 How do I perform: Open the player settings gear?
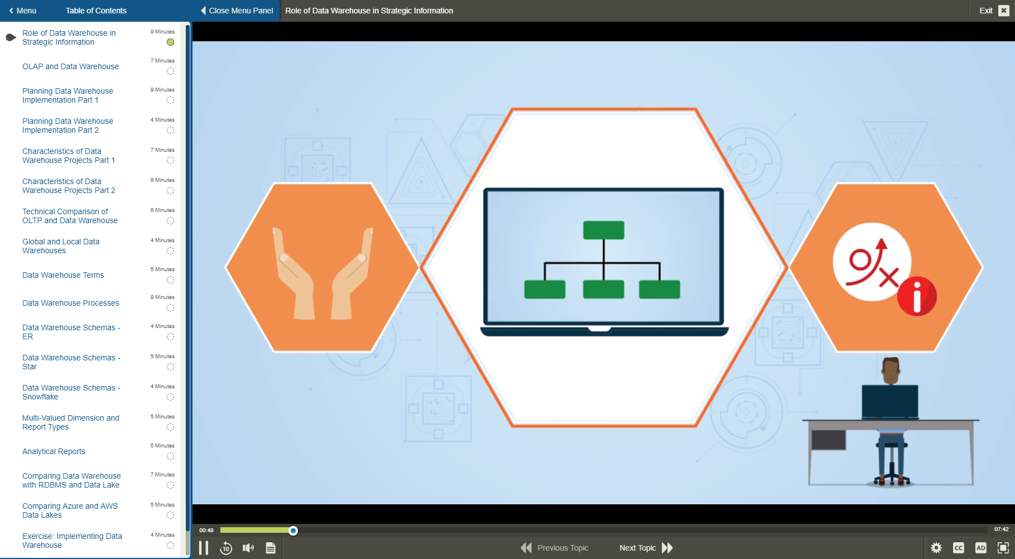pos(936,548)
